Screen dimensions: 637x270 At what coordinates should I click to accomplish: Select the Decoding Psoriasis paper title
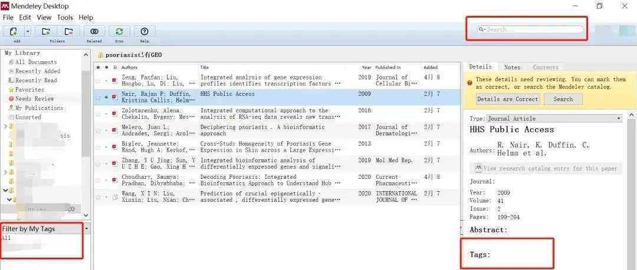[x=271, y=180]
